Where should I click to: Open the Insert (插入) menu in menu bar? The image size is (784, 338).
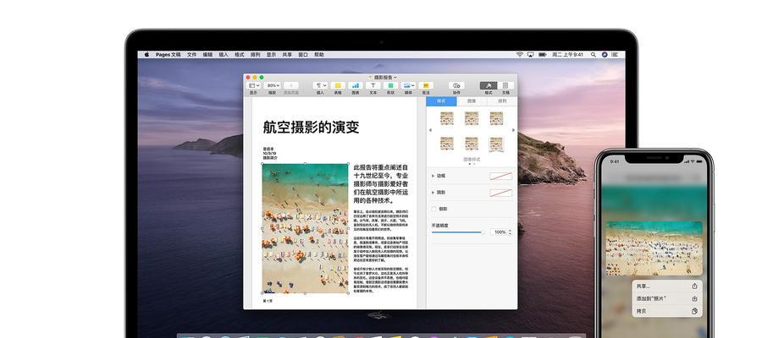[224, 54]
